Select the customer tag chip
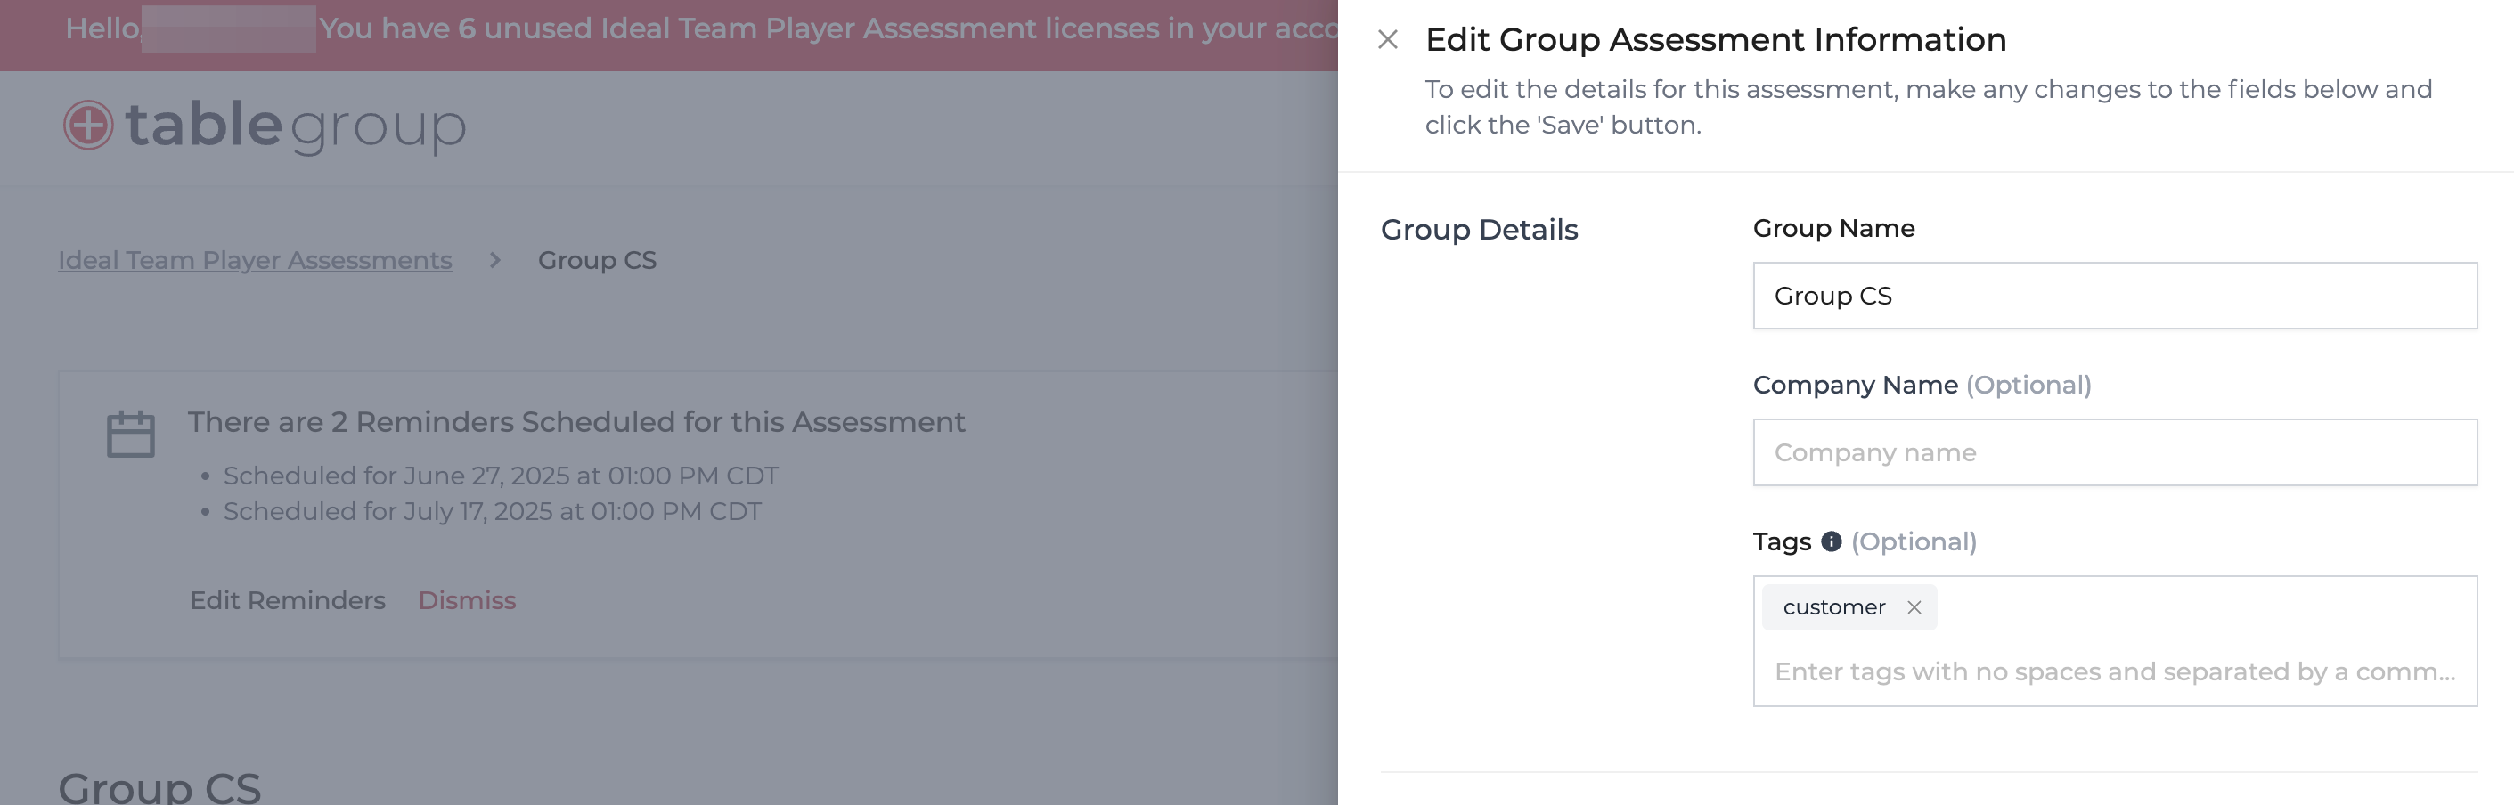This screenshot has height=805, width=2514. (x=1833, y=607)
